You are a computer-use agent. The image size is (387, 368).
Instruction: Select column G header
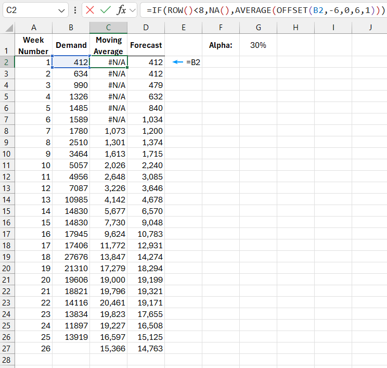click(x=258, y=28)
